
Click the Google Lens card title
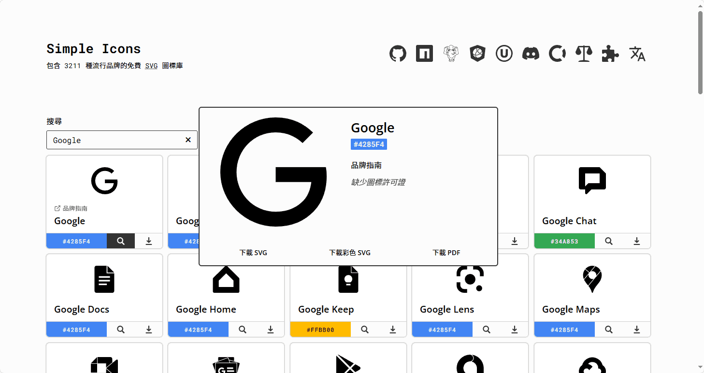point(447,309)
